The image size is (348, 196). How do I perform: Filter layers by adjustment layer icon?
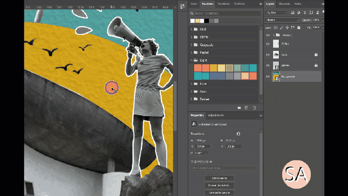point(299,13)
